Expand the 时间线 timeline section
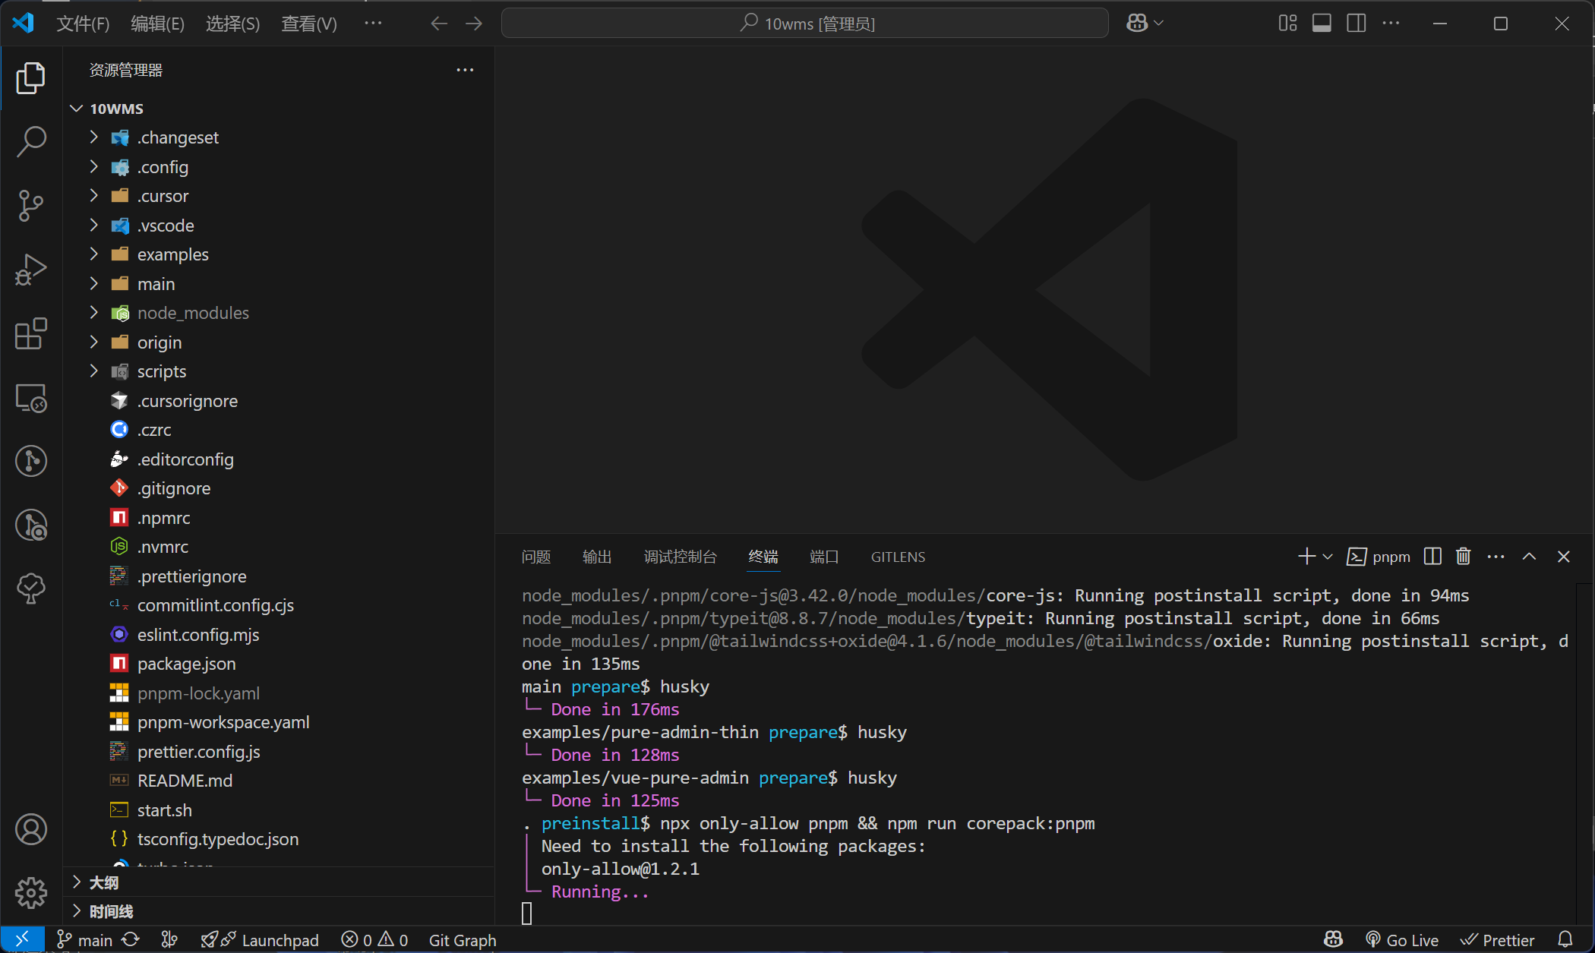Viewport: 1595px width, 953px height. click(279, 911)
